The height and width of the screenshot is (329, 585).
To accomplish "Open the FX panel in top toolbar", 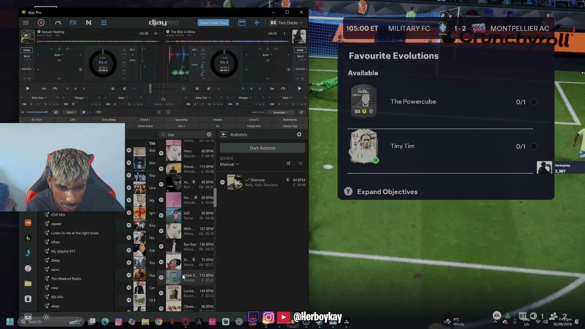I will [x=73, y=22].
